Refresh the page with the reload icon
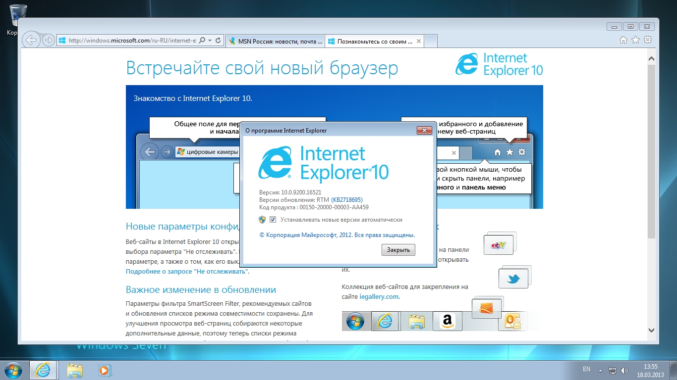Image resolution: width=677 pixels, height=380 pixels. [x=219, y=41]
